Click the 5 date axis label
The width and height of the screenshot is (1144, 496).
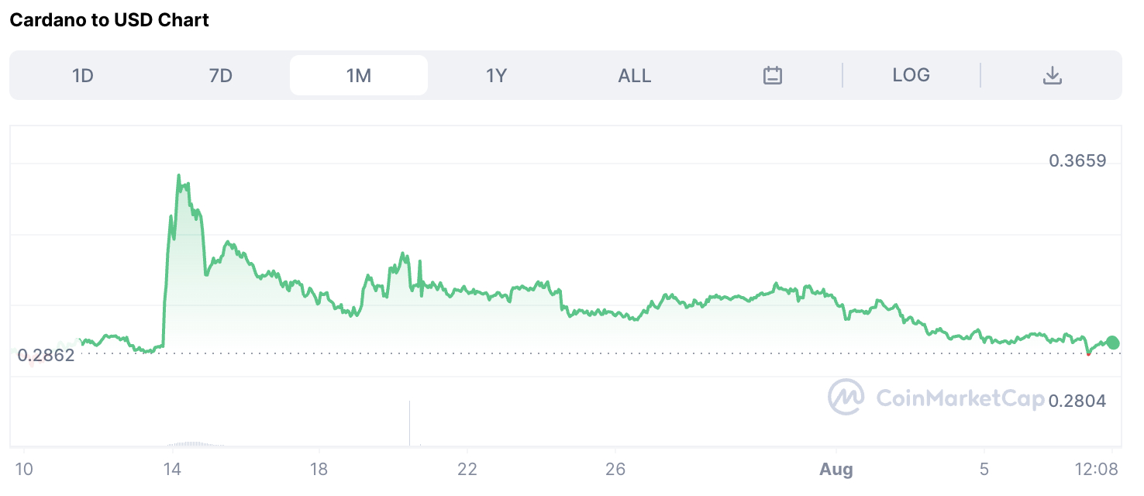point(984,469)
